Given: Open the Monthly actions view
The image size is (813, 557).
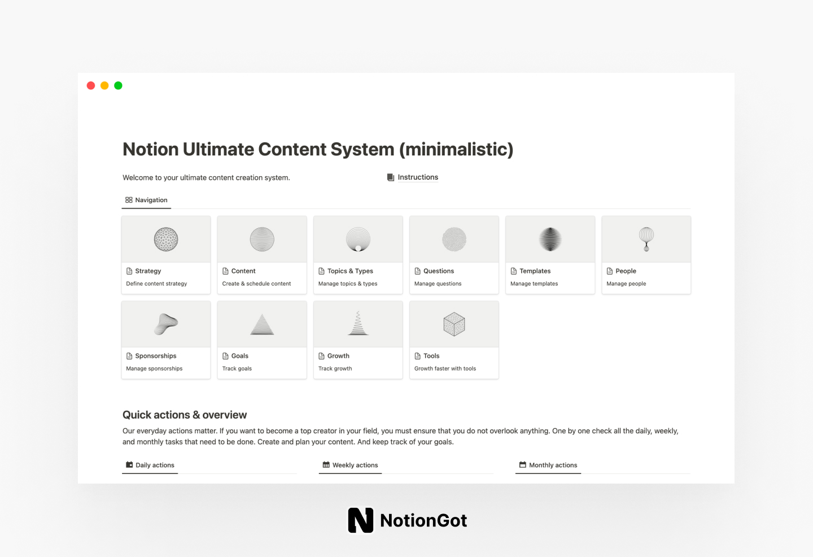Looking at the screenshot, I should click(x=548, y=465).
